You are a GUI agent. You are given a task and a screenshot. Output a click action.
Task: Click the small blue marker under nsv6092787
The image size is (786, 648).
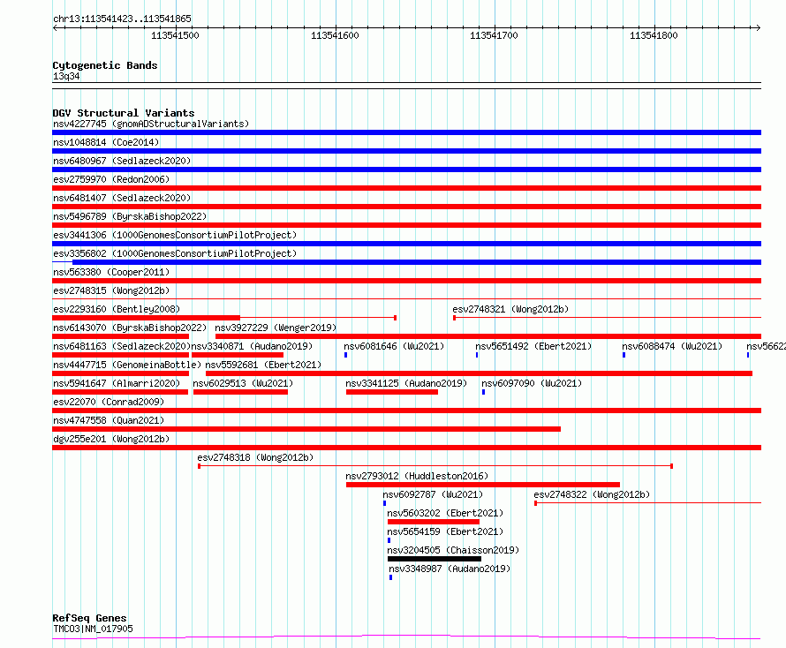pyautogui.click(x=384, y=503)
